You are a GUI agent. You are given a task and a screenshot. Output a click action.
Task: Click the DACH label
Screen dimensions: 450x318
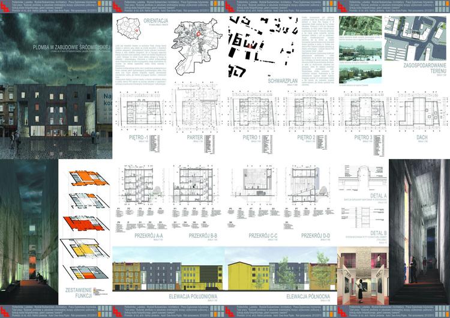(x=422, y=137)
